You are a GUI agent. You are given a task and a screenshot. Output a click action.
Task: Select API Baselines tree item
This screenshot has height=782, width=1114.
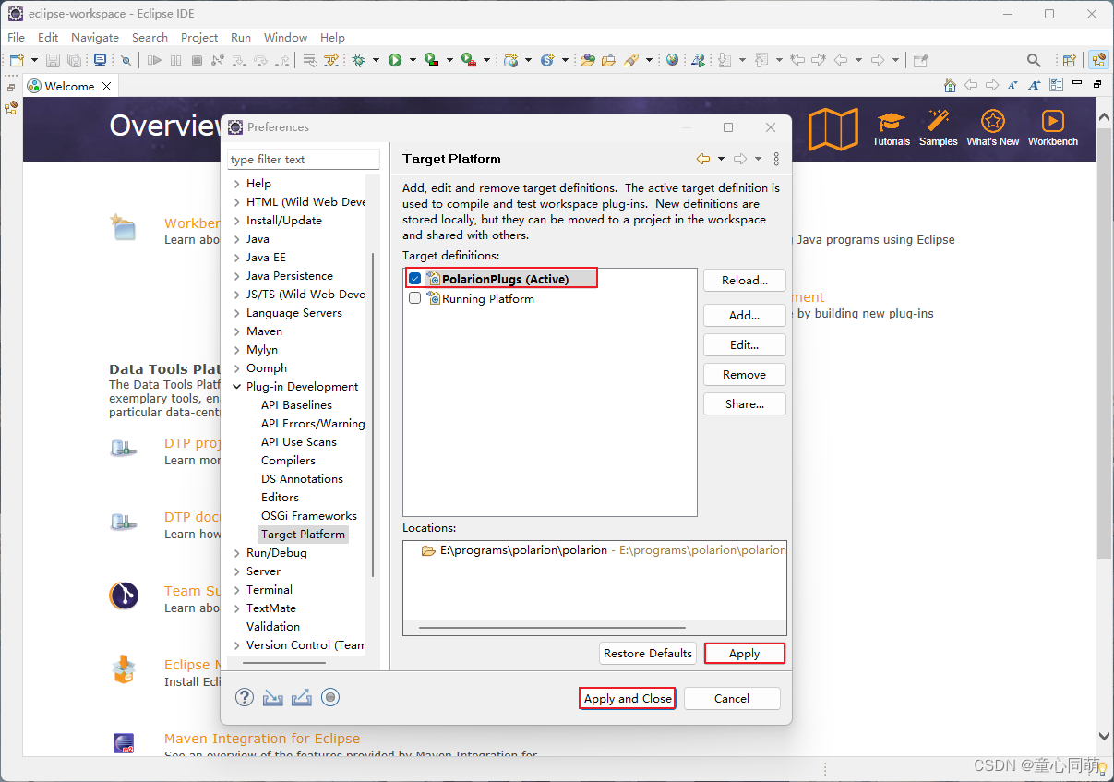click(x=296, y=405)
